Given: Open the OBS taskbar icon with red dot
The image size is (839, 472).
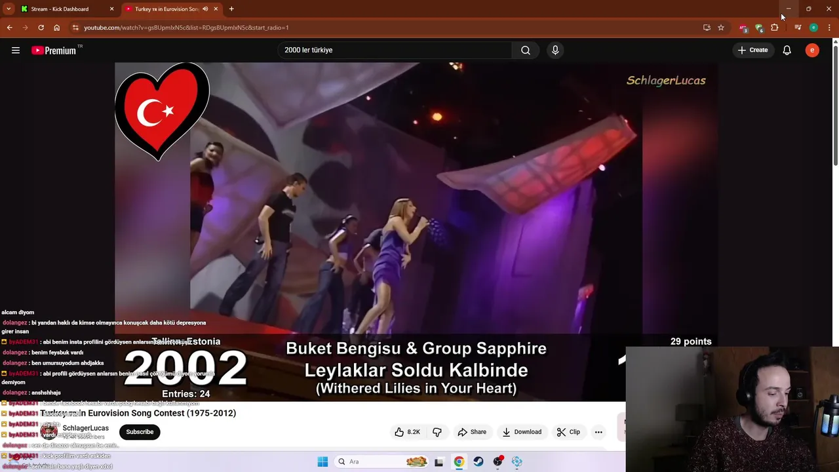Looking at the screenshot, I should (498, 462).
